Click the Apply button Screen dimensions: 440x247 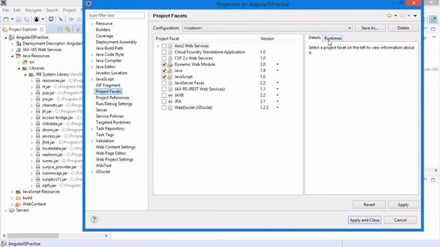403,204
